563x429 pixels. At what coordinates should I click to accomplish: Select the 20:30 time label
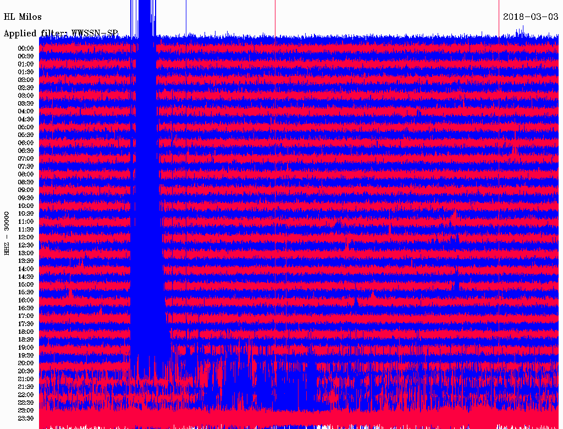pos(26,371)
